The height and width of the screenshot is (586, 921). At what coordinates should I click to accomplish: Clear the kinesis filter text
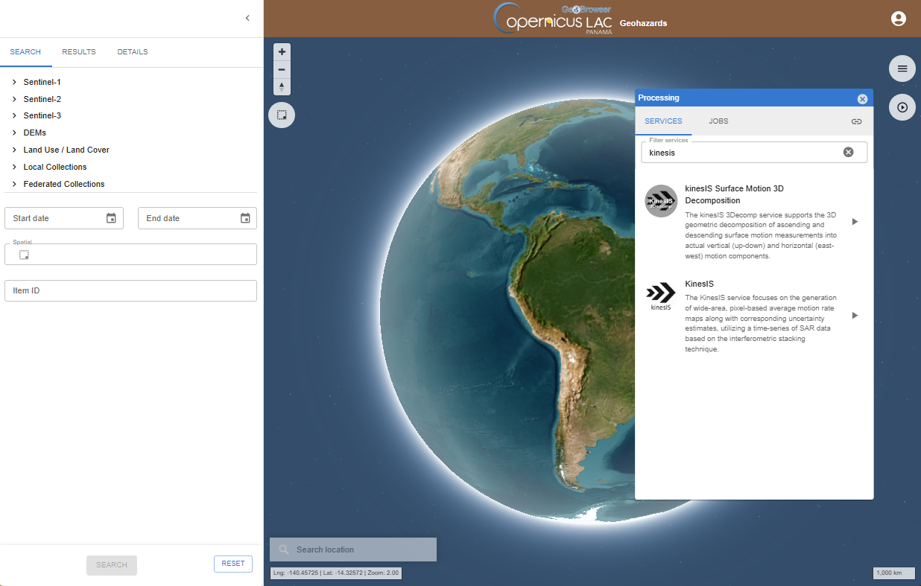[x=848, y=152]
